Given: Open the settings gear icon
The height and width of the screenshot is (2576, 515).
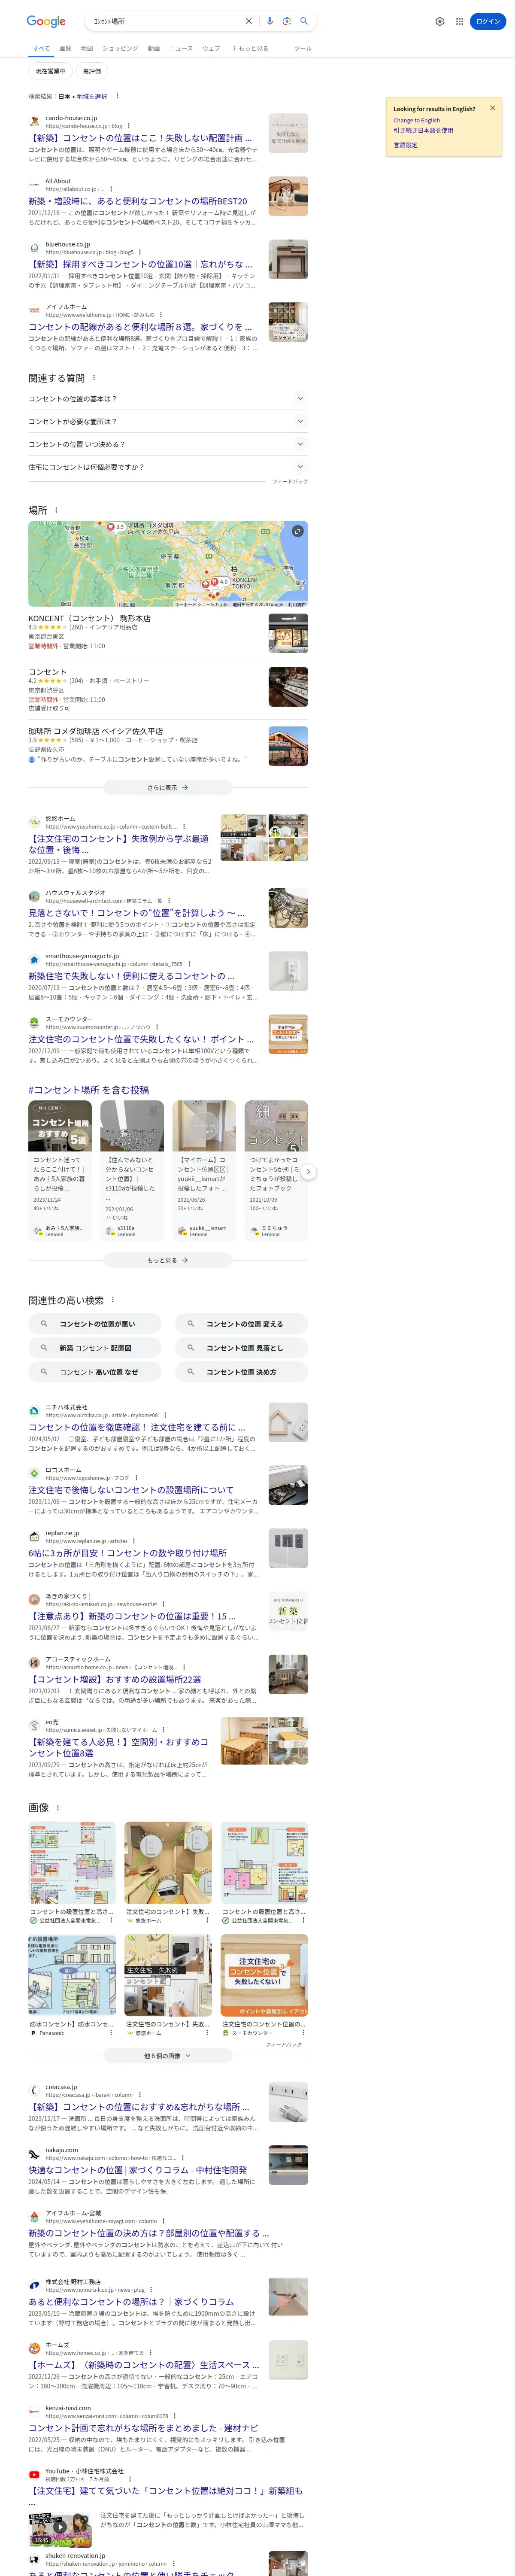Looking at the screenshot, I should (439, 21).
